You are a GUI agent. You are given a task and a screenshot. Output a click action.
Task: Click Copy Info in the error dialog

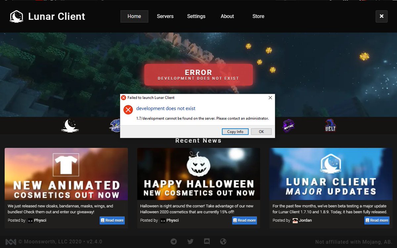click(x=235, y=131)
